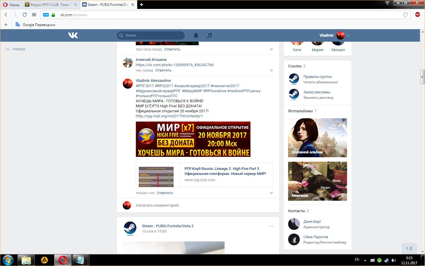The width and height of the screenshot is (425, 266).
Task: Click the Adblock extension icon
Action: (417, 15)
